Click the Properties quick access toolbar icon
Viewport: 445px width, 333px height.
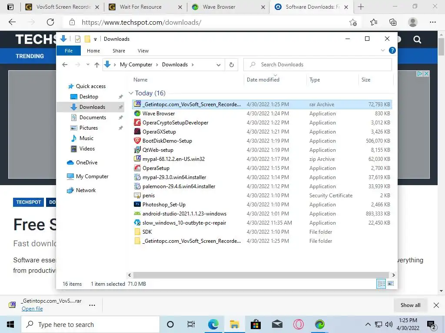[x=77, y=39]
